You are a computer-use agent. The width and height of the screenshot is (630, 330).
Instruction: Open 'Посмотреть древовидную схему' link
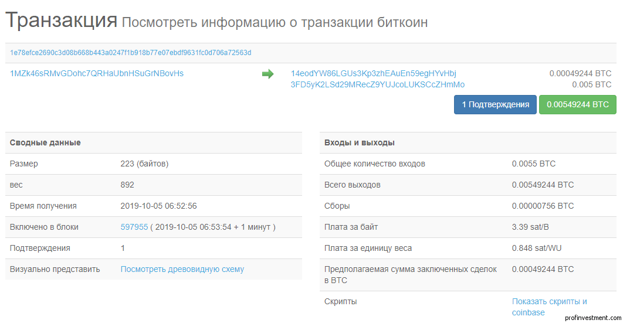click(182, 270)
